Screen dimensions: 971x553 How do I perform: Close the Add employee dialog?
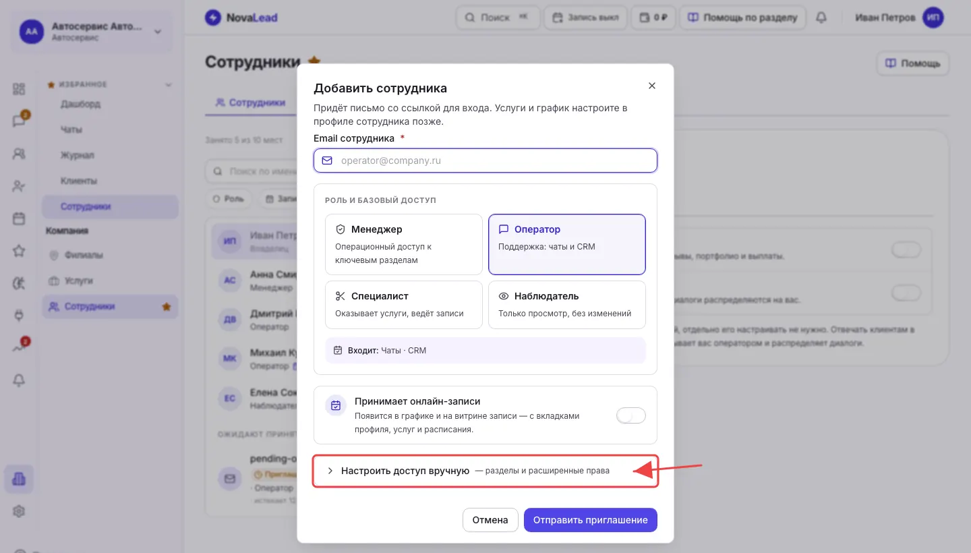(651, 86)
